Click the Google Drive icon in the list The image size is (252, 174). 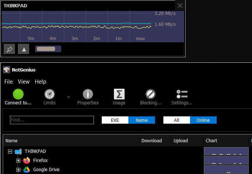coord(27,170)
